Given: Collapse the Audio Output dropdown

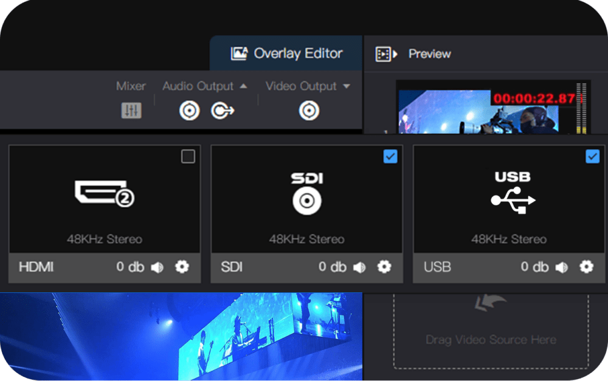Looking at the screenshot, I should 244,86.
